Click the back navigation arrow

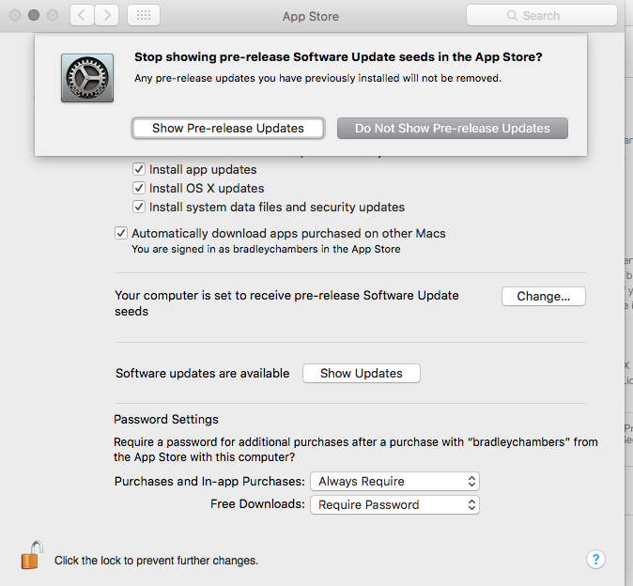click(x=82, y=15)
